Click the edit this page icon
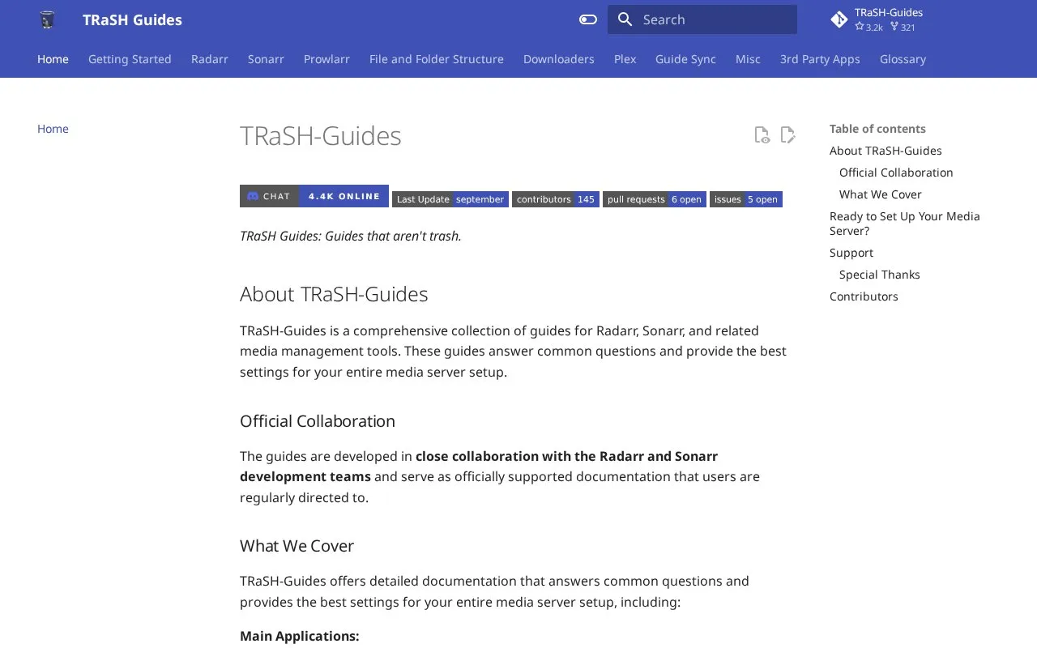Screen dimensions: 1037x648 pyautogui.click(x=787, y=135)
